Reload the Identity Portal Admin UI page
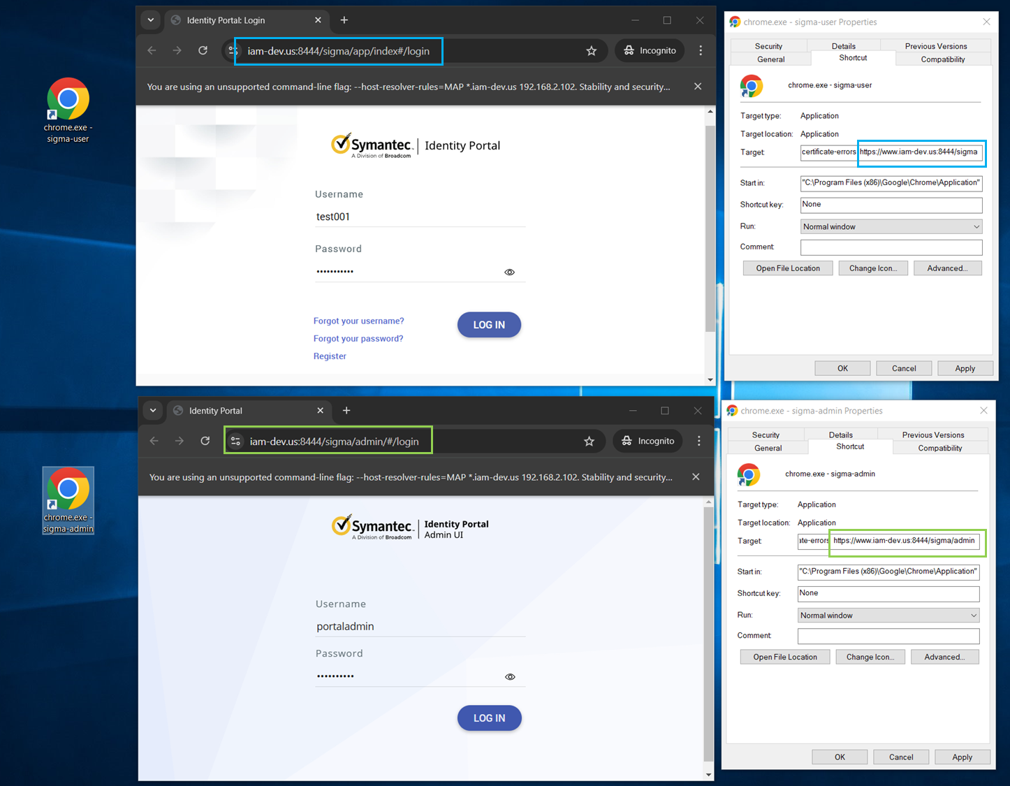Viewport: 1010px width, 786px height. [205, 441]
